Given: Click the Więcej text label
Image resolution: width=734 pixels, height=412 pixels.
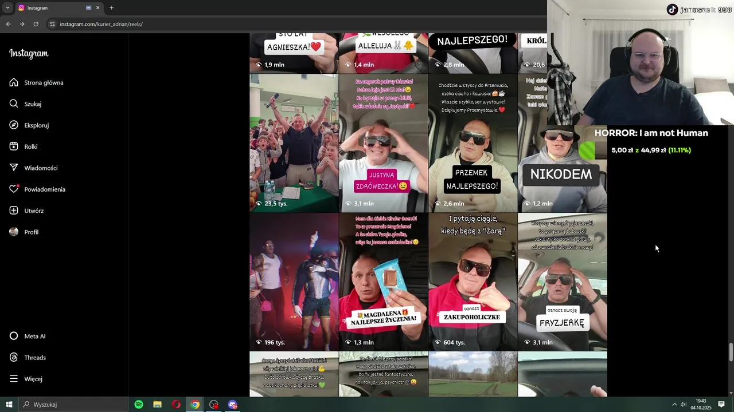Looking at the screenshot, I should [x=33, y=379].
